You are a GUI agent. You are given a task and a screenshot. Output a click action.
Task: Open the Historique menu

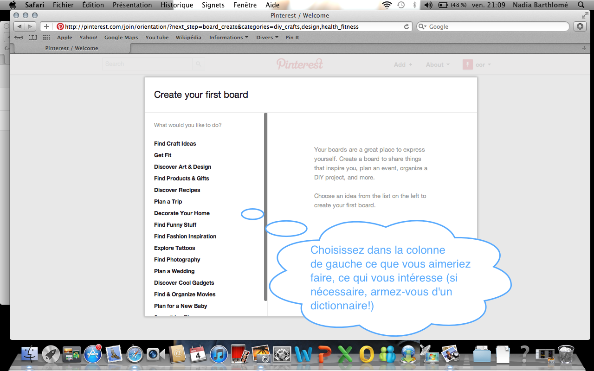(177, 5)
